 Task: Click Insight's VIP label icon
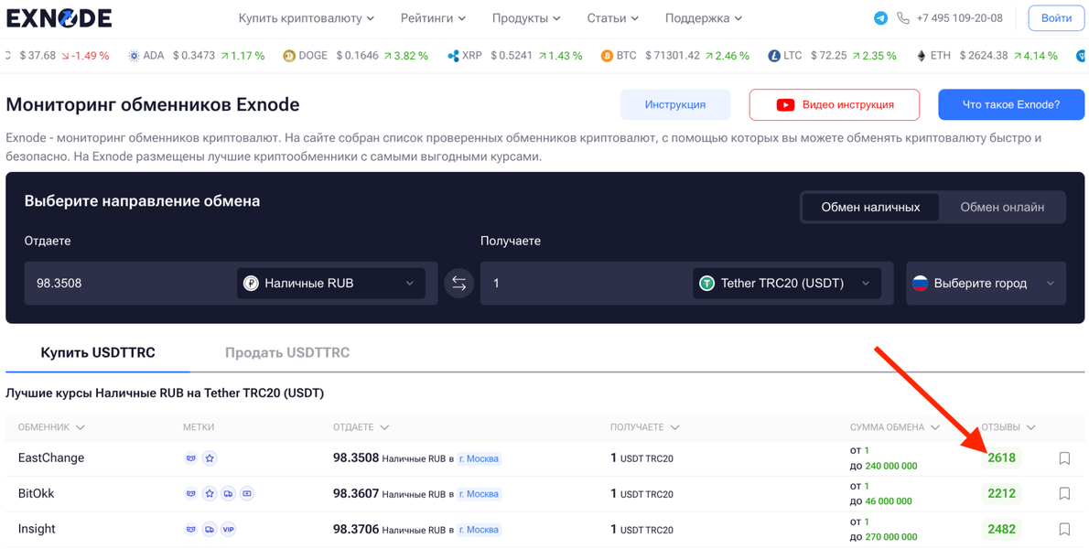tap(229, 529)
